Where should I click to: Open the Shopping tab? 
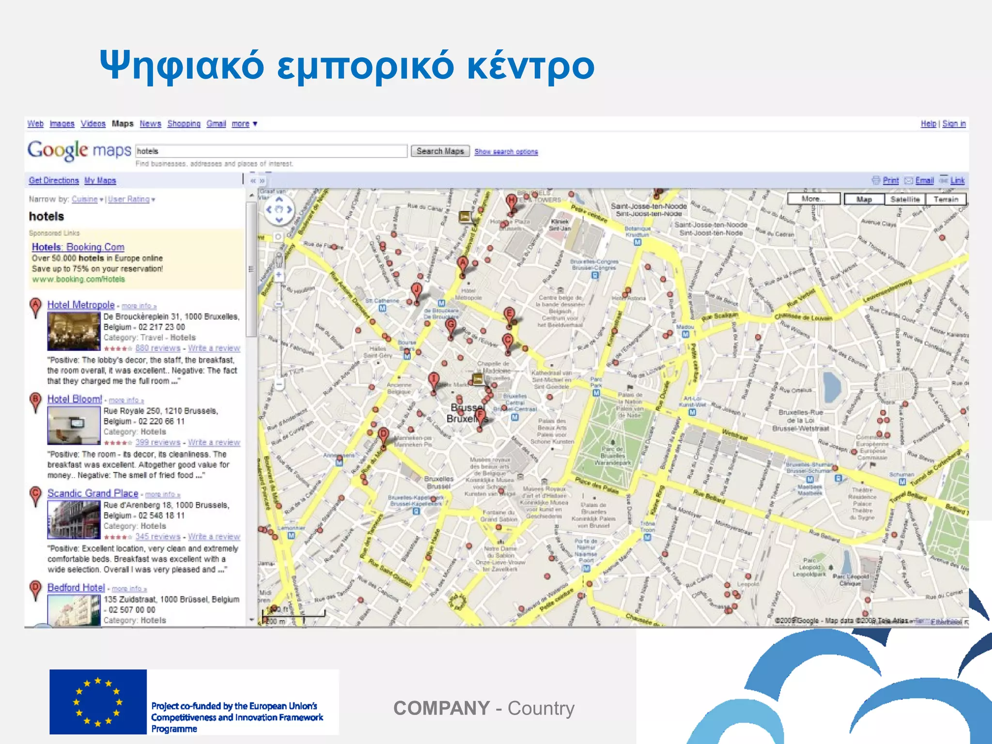[184, 124]
